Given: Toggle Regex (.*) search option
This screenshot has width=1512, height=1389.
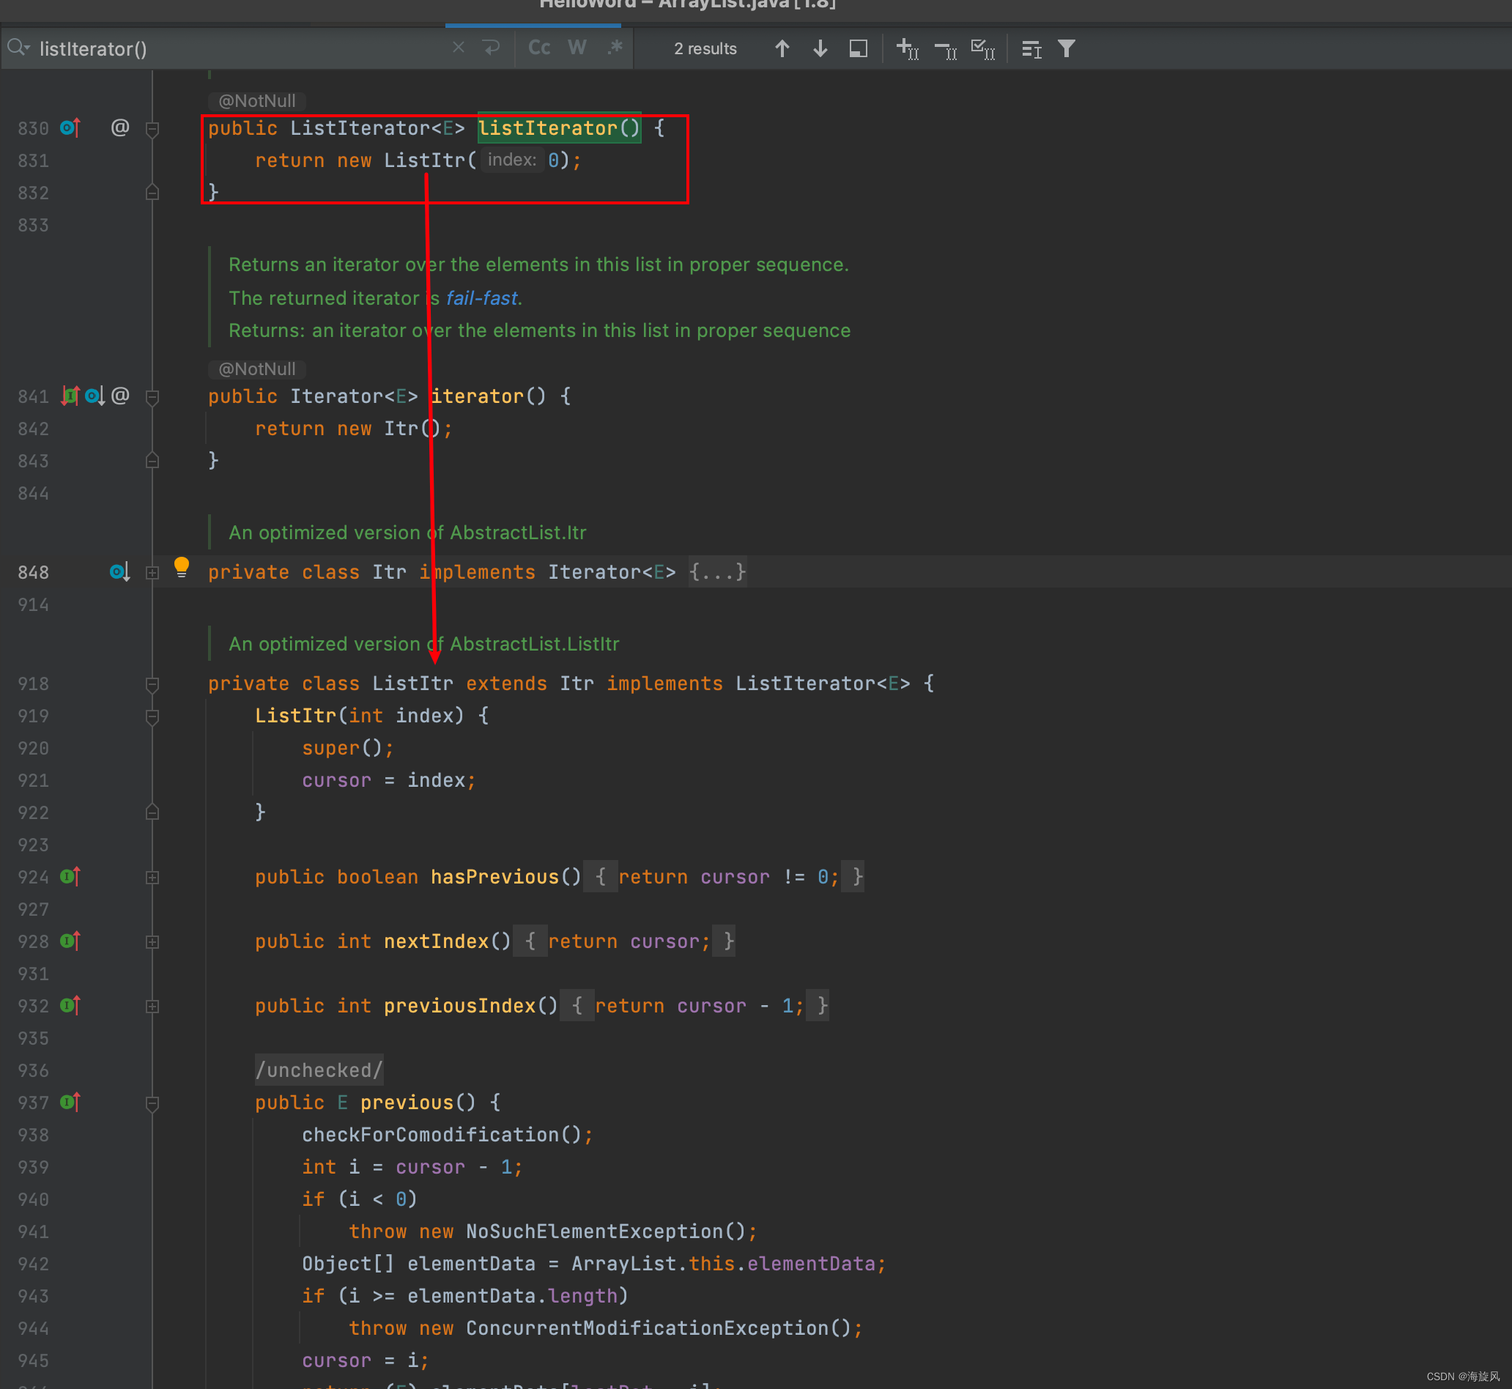Looking at the screenshot, I should 615,48.
